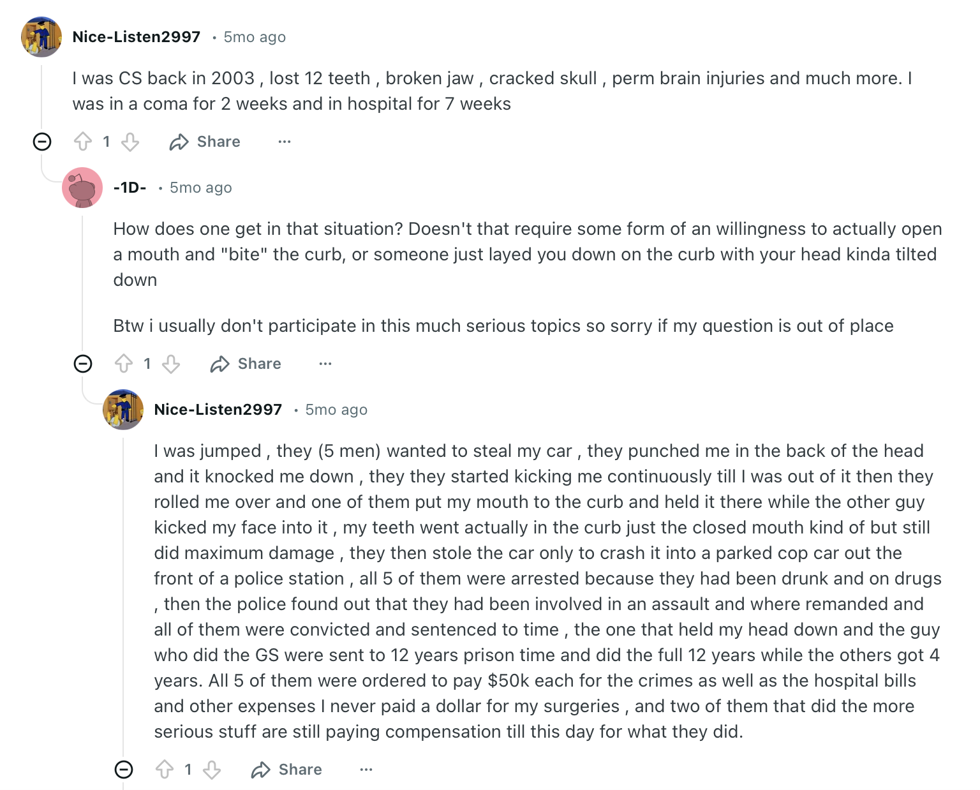Open more options for -1D-'s comment

pyautogui.click(x=325, y=364)
